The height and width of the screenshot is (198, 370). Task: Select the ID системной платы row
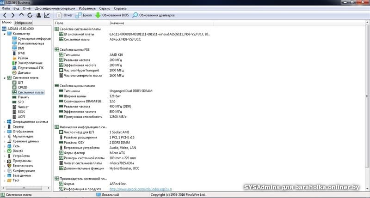pos(135,34)
